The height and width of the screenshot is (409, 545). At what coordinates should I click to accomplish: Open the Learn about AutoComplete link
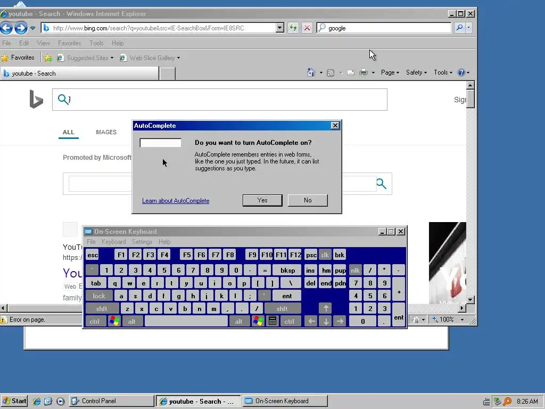coord(176,201)
